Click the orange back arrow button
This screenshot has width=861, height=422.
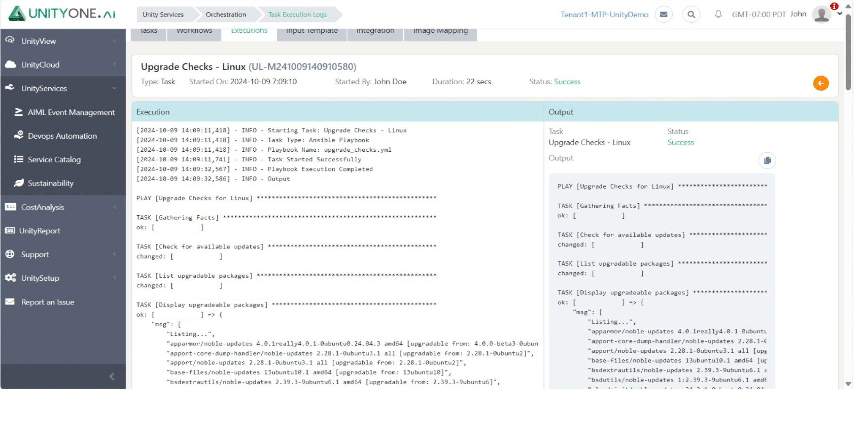click(821, 83)
